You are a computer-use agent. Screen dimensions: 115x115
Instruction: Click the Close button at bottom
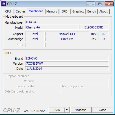[x=102, y=110]
